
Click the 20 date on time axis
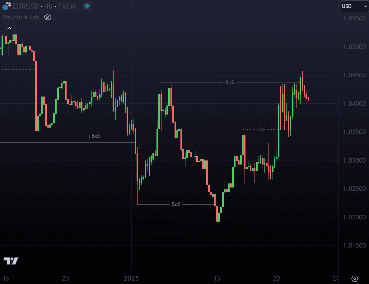277,278
